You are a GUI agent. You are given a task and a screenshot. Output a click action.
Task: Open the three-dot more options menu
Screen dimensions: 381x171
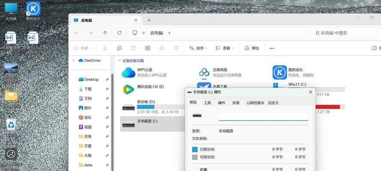(x=272, y=48)
